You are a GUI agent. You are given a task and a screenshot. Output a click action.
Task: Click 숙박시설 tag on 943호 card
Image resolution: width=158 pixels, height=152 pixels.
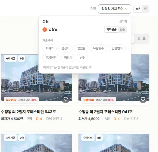[10, 58]
